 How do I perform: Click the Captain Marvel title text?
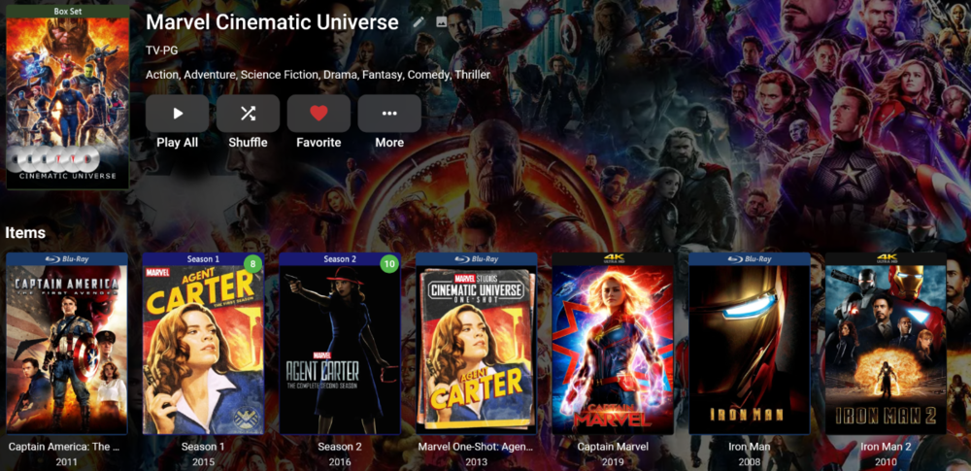613,446
